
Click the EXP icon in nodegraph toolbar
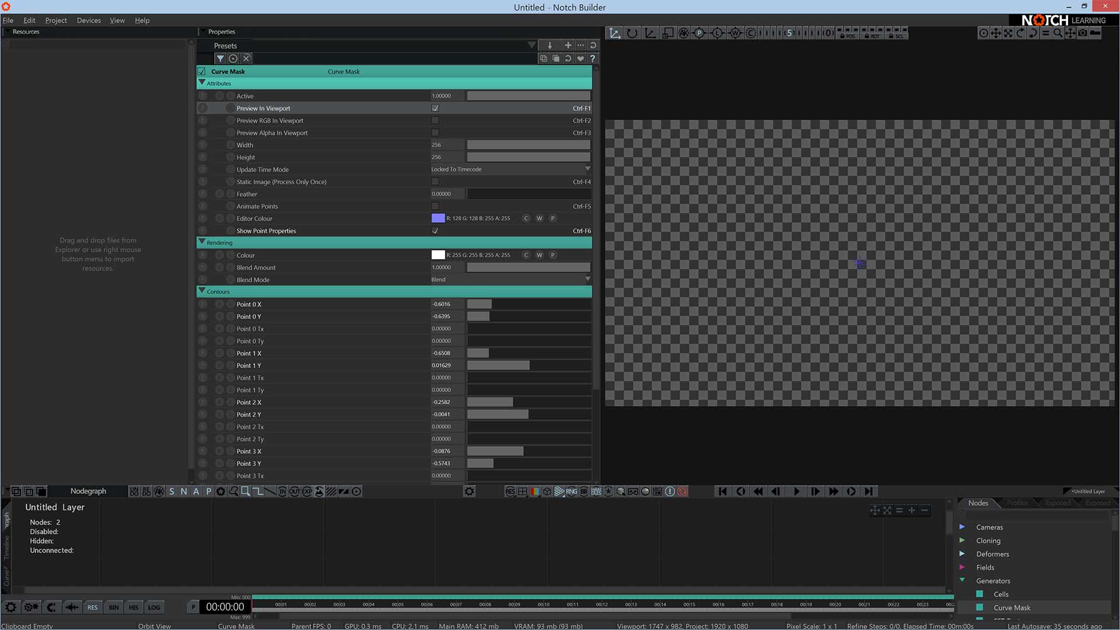click(x=307, y=492)
